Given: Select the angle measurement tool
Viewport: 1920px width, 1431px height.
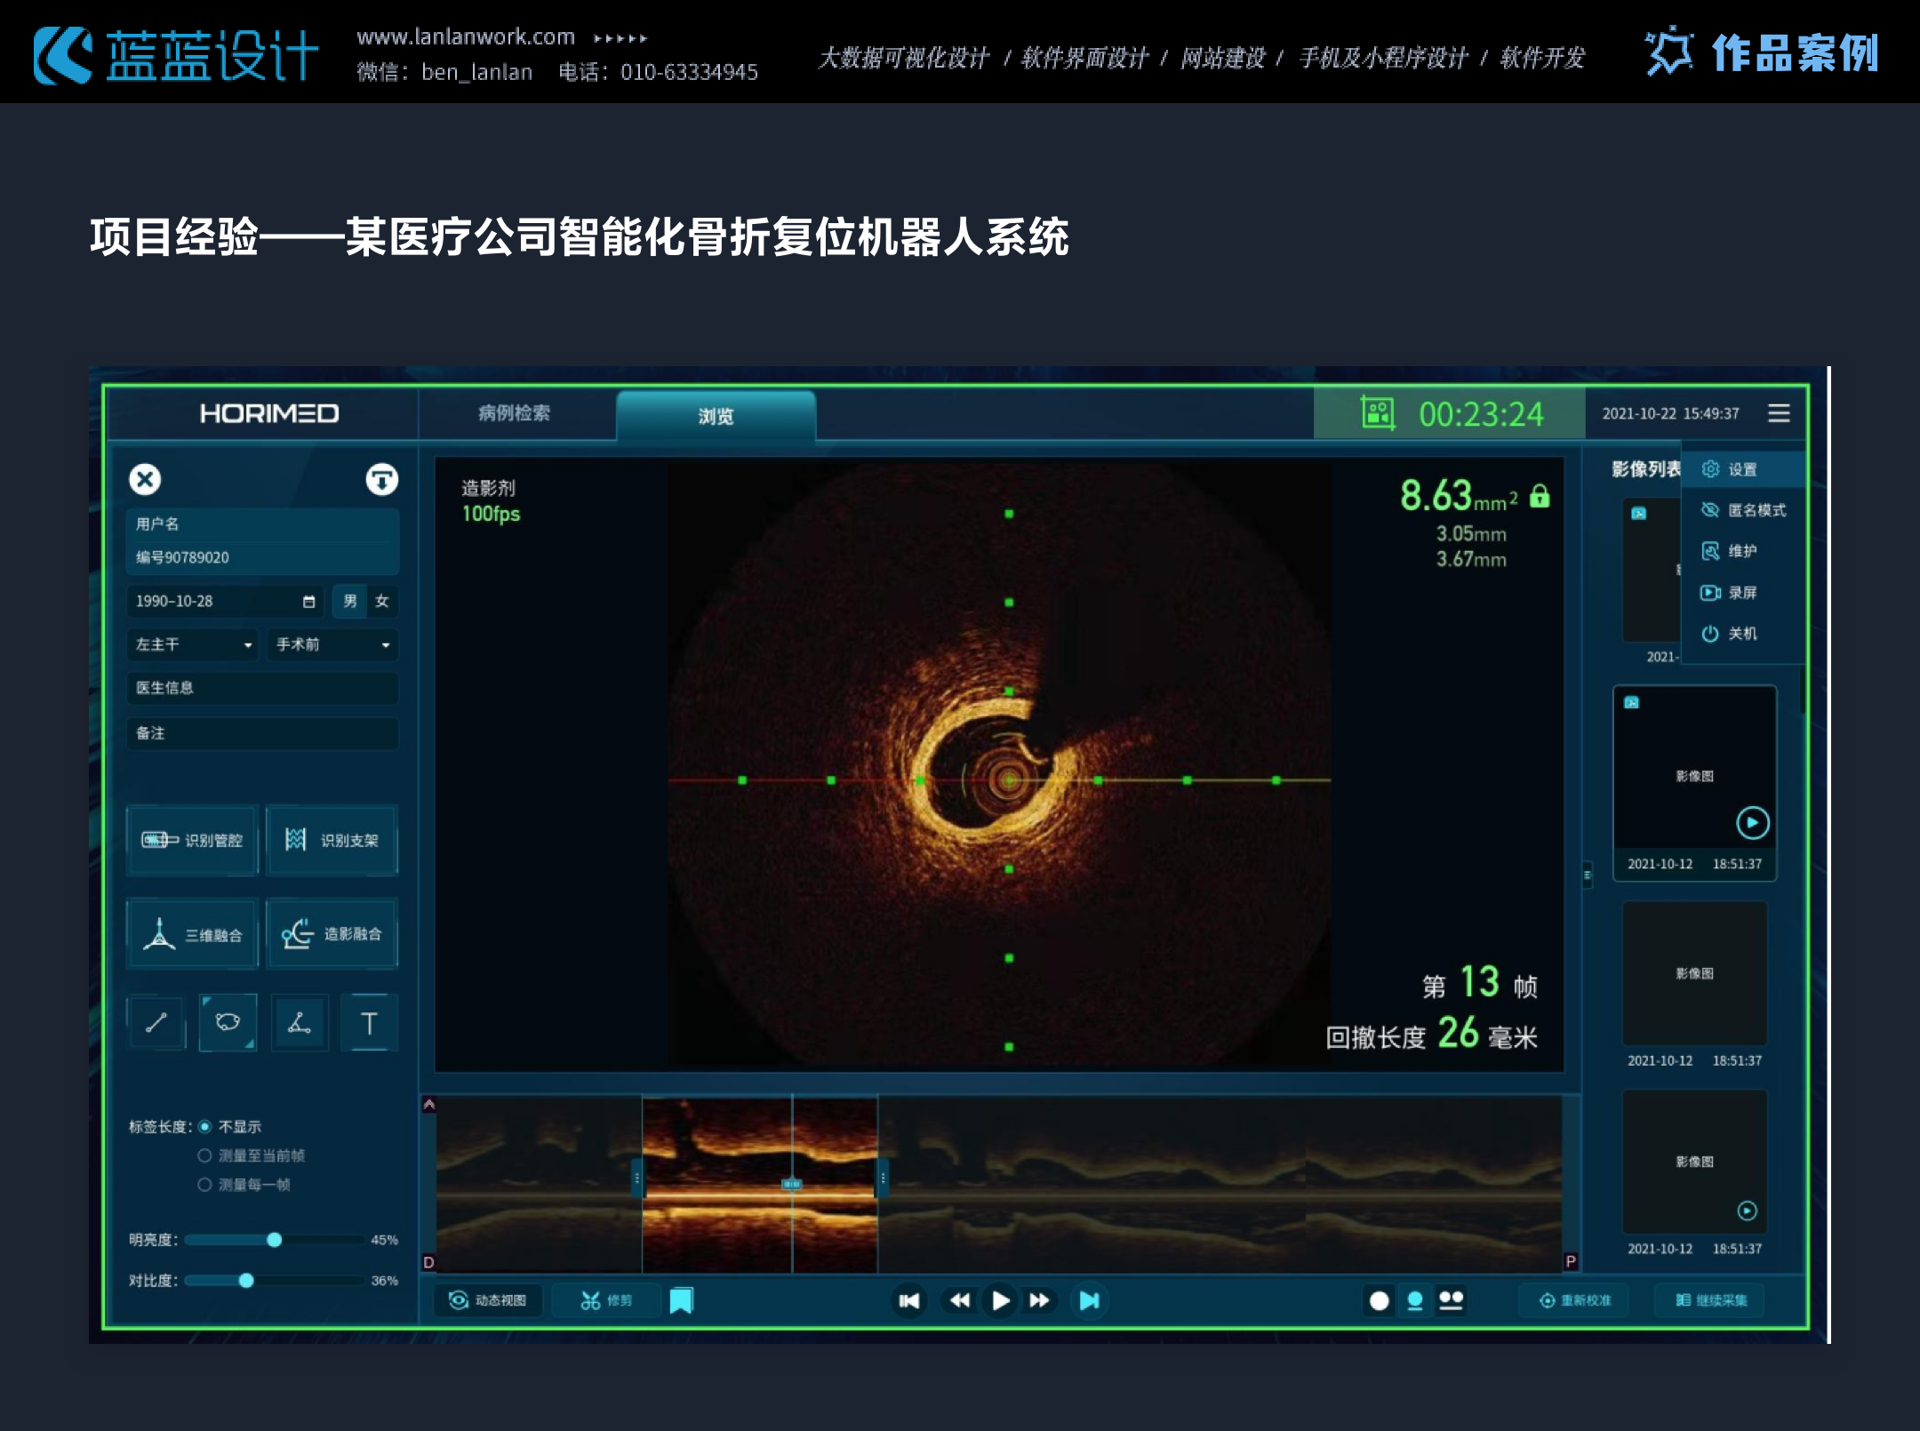Looking at the screenshot, I should coord(300,1023).
